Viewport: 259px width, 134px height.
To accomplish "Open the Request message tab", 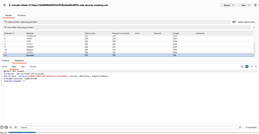I will coord(6,61).
